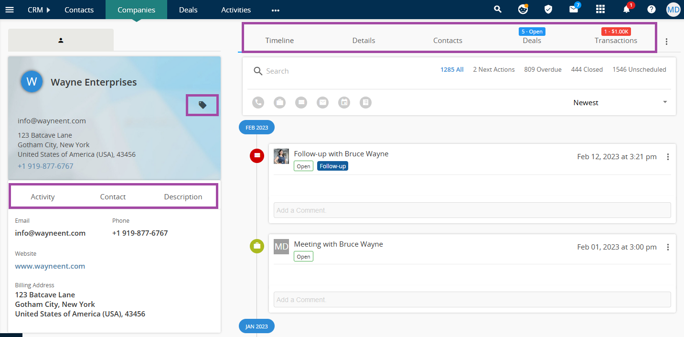Filter timeline by notes list icon
Viewport: 684px width, 337px height.
365,102
